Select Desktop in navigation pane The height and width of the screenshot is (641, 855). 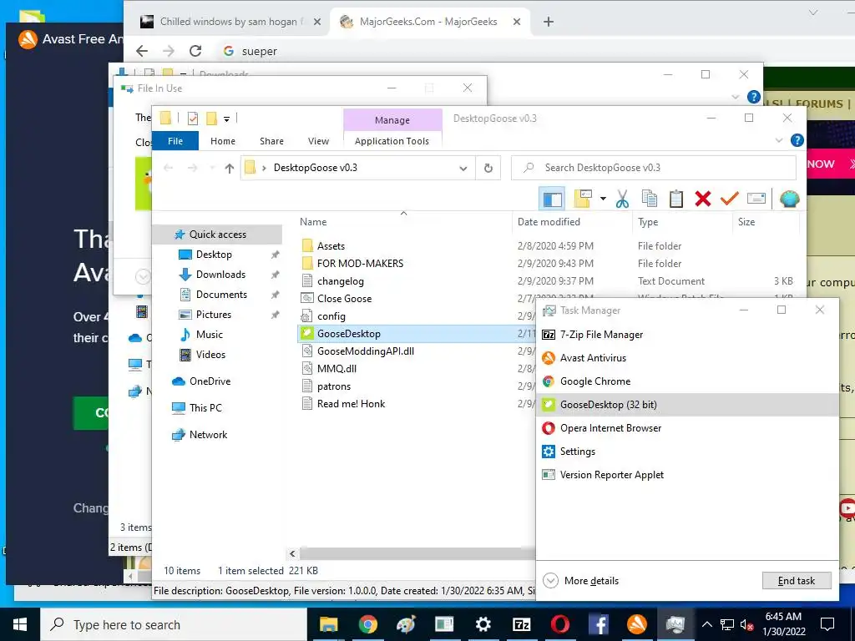click(214, 255)
